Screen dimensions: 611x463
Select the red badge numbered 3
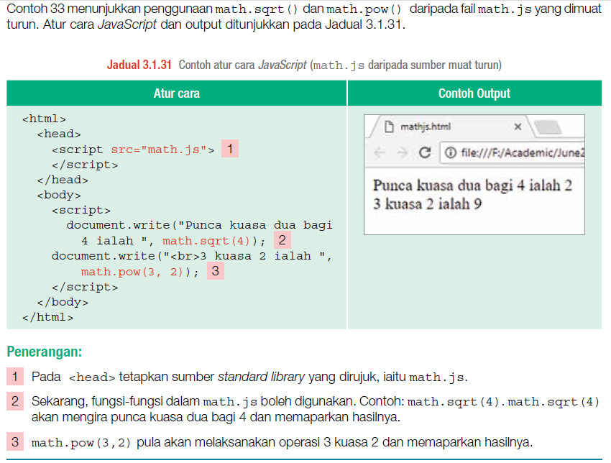pyautogui.click(x=215, y=270)
